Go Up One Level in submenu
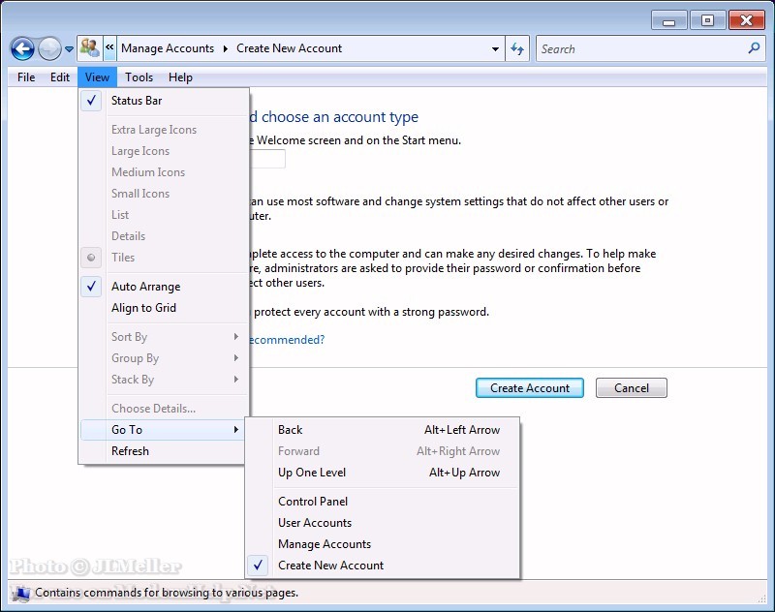775x612 pixels. [311, 473]
